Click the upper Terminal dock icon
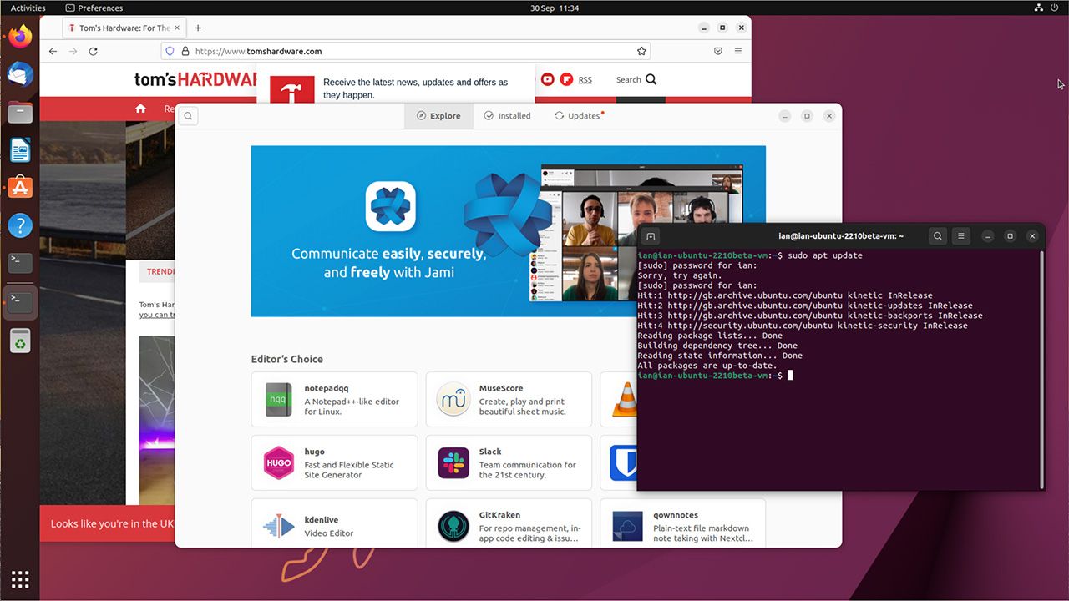This screenshot has height=601, width=1069. pyautogui.click(x=20, y=264)
